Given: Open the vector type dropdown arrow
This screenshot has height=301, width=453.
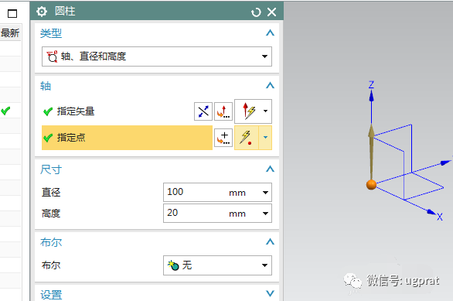Looking at the screenshot, I should (x=265, y=111).
